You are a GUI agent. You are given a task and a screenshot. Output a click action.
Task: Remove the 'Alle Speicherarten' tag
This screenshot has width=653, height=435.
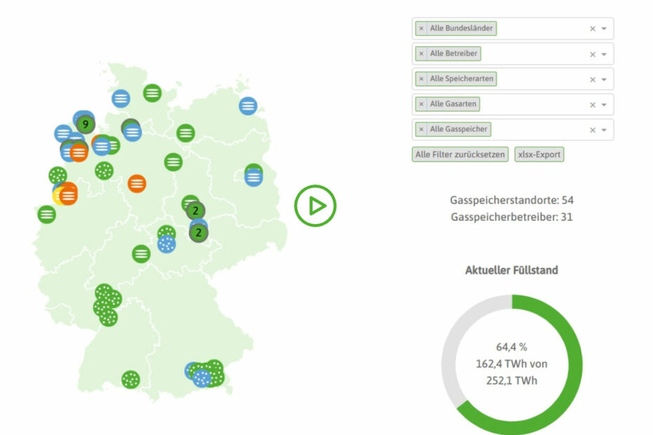[x=421, y=79]
